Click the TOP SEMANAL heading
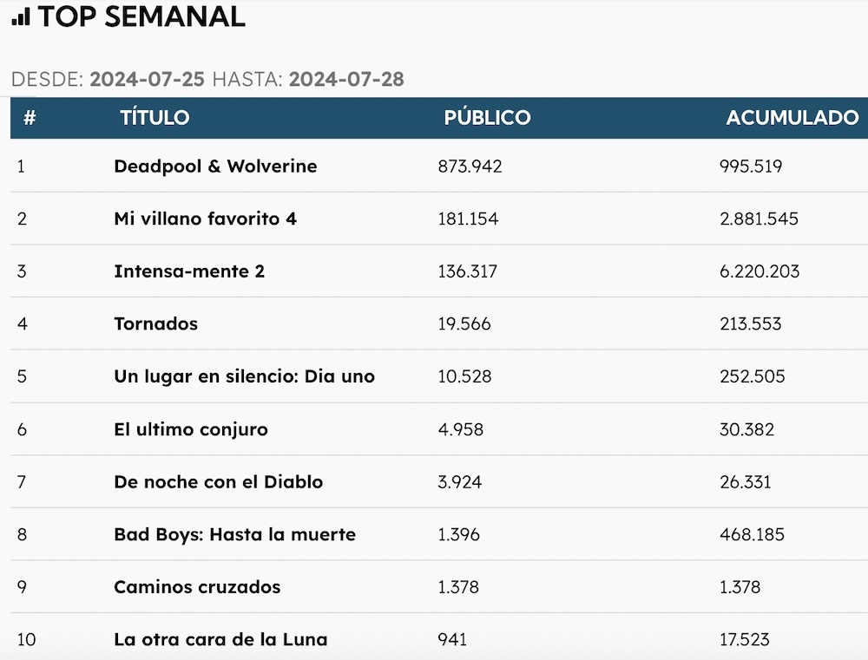The width and height of the screenshot is (868, 660). pos(141,16)
